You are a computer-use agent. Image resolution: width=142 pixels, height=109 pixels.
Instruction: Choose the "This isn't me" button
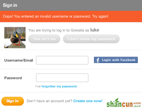pyautogui.click(x=44, y=39)
